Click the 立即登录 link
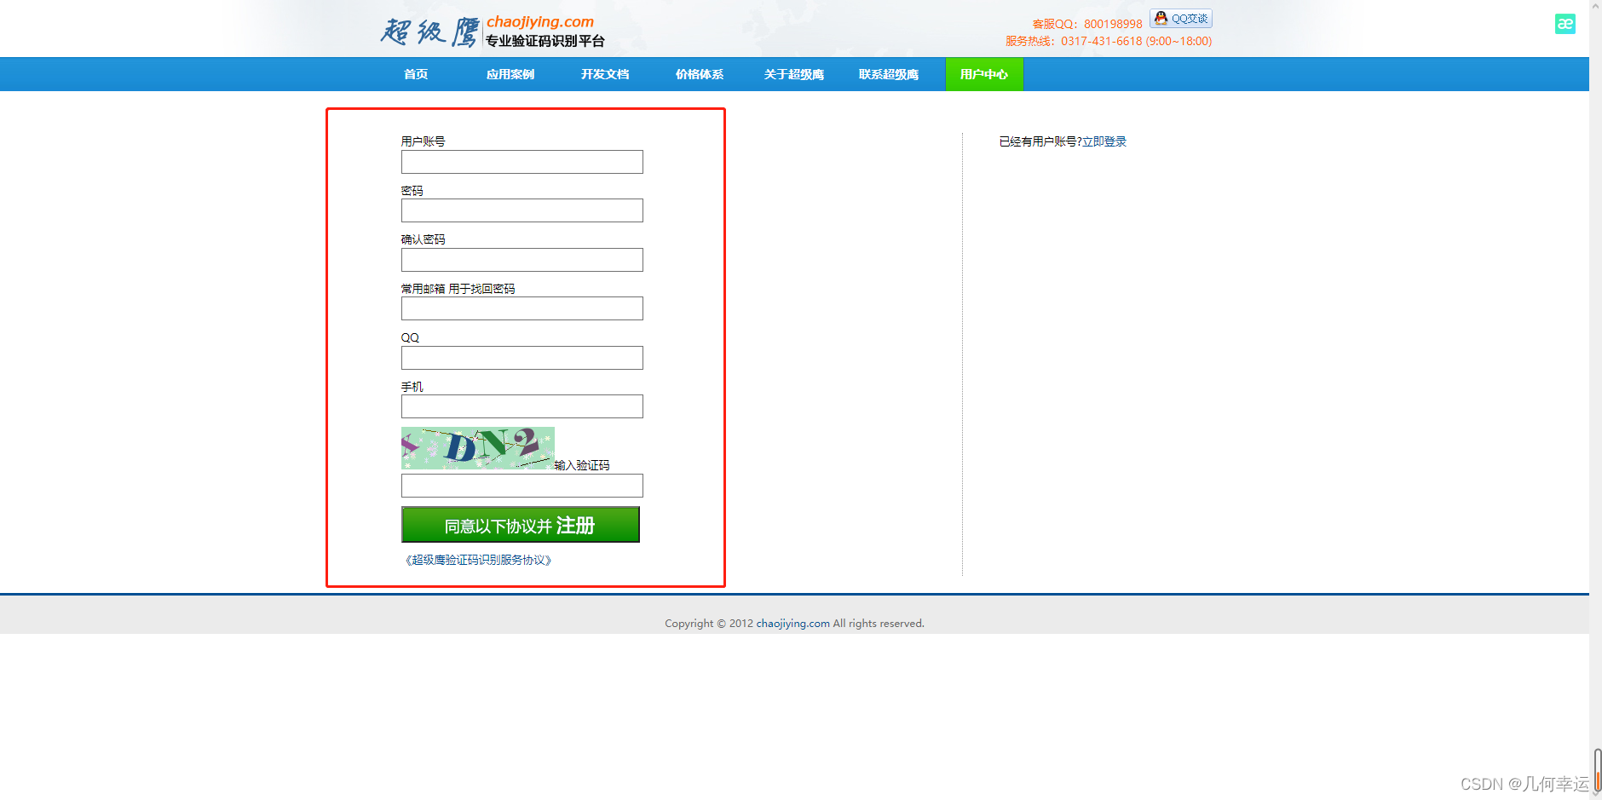The height and width of the screenshot is (800, 1602). [1104, 141]
